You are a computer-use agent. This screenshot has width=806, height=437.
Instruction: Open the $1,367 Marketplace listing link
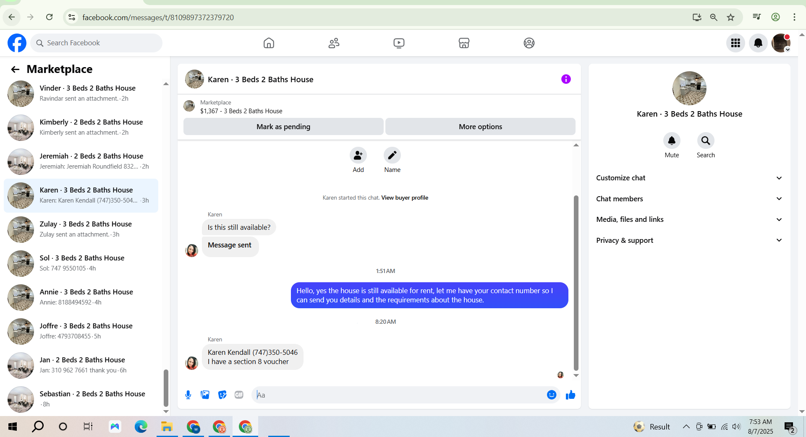tap(241, 111)
